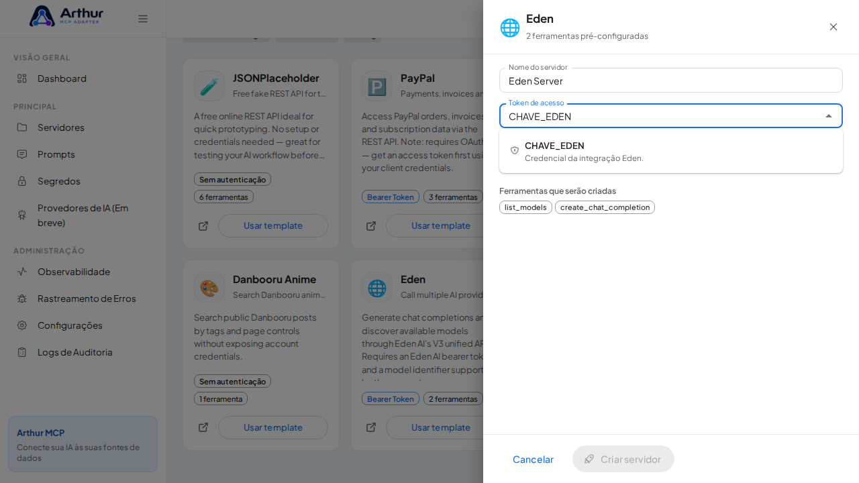Use the JSONPlaceholder template
The width and height of the screenshot is (859, 483).
click(273, 226)
